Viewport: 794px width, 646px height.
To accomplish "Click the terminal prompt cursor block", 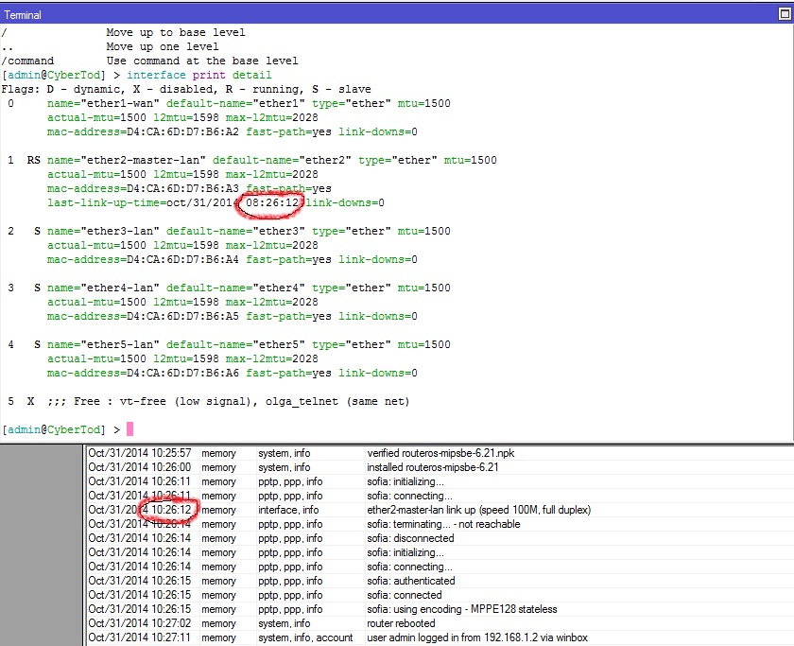I will [x=129, y=429].
